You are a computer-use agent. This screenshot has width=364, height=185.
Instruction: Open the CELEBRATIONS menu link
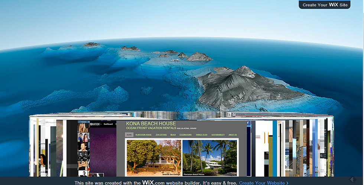click(185, 135)
